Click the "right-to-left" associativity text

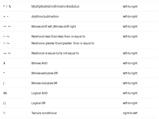tap(130, 113)
